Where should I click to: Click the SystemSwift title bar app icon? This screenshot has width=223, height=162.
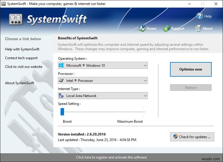click(x=3, y=4)
